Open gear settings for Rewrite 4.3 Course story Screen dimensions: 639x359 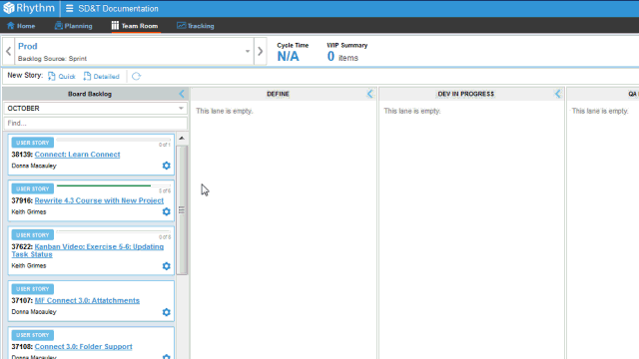(167, 211)
